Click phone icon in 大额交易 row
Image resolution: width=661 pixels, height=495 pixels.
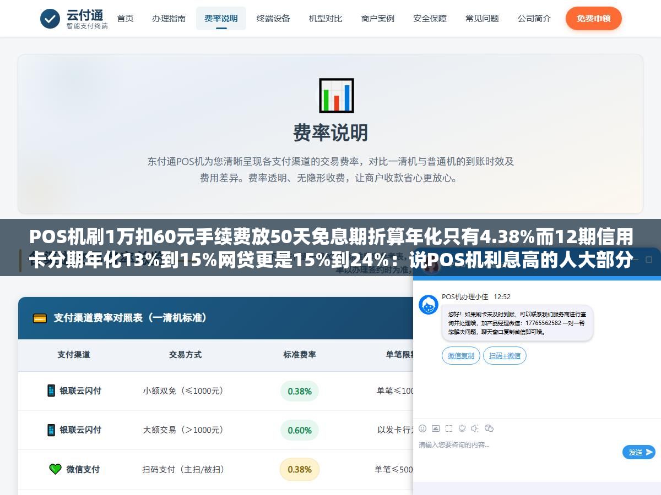[x=51, y=430]
